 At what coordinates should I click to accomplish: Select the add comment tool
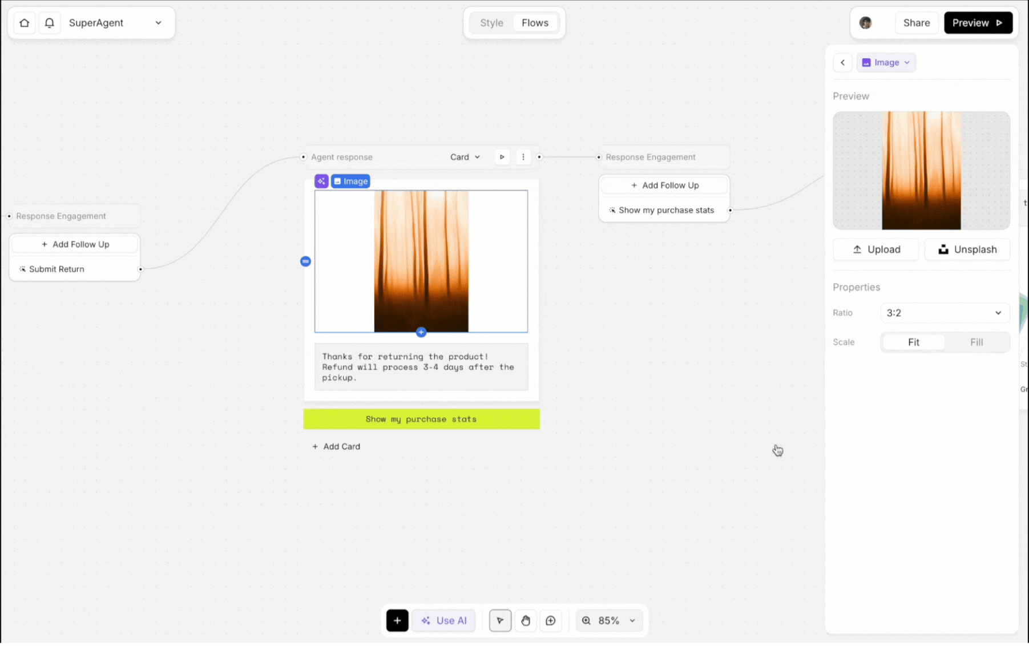[x=551, y=621]
